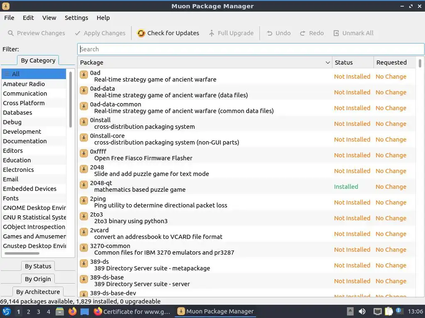
Task: Select the Development category
Action: tap(34, 131)
